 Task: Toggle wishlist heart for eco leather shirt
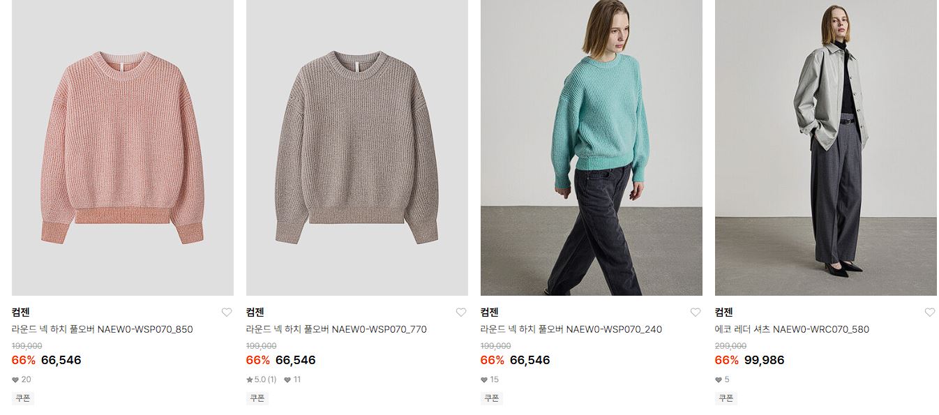pyautogui.click(x=930, y=312)
